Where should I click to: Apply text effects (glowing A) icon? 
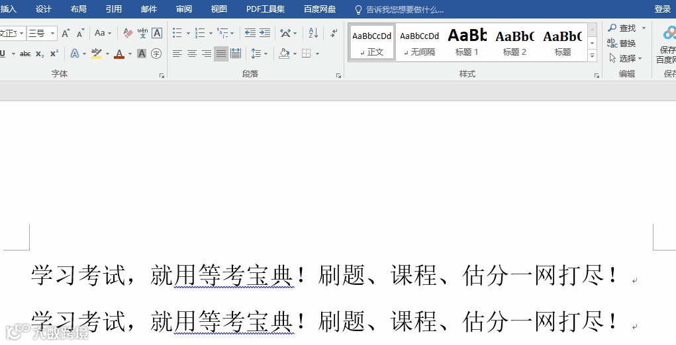coord(75,54)
